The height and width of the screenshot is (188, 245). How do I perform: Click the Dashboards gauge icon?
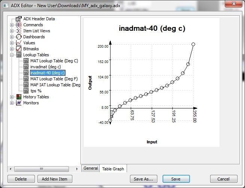coord(19,37)
